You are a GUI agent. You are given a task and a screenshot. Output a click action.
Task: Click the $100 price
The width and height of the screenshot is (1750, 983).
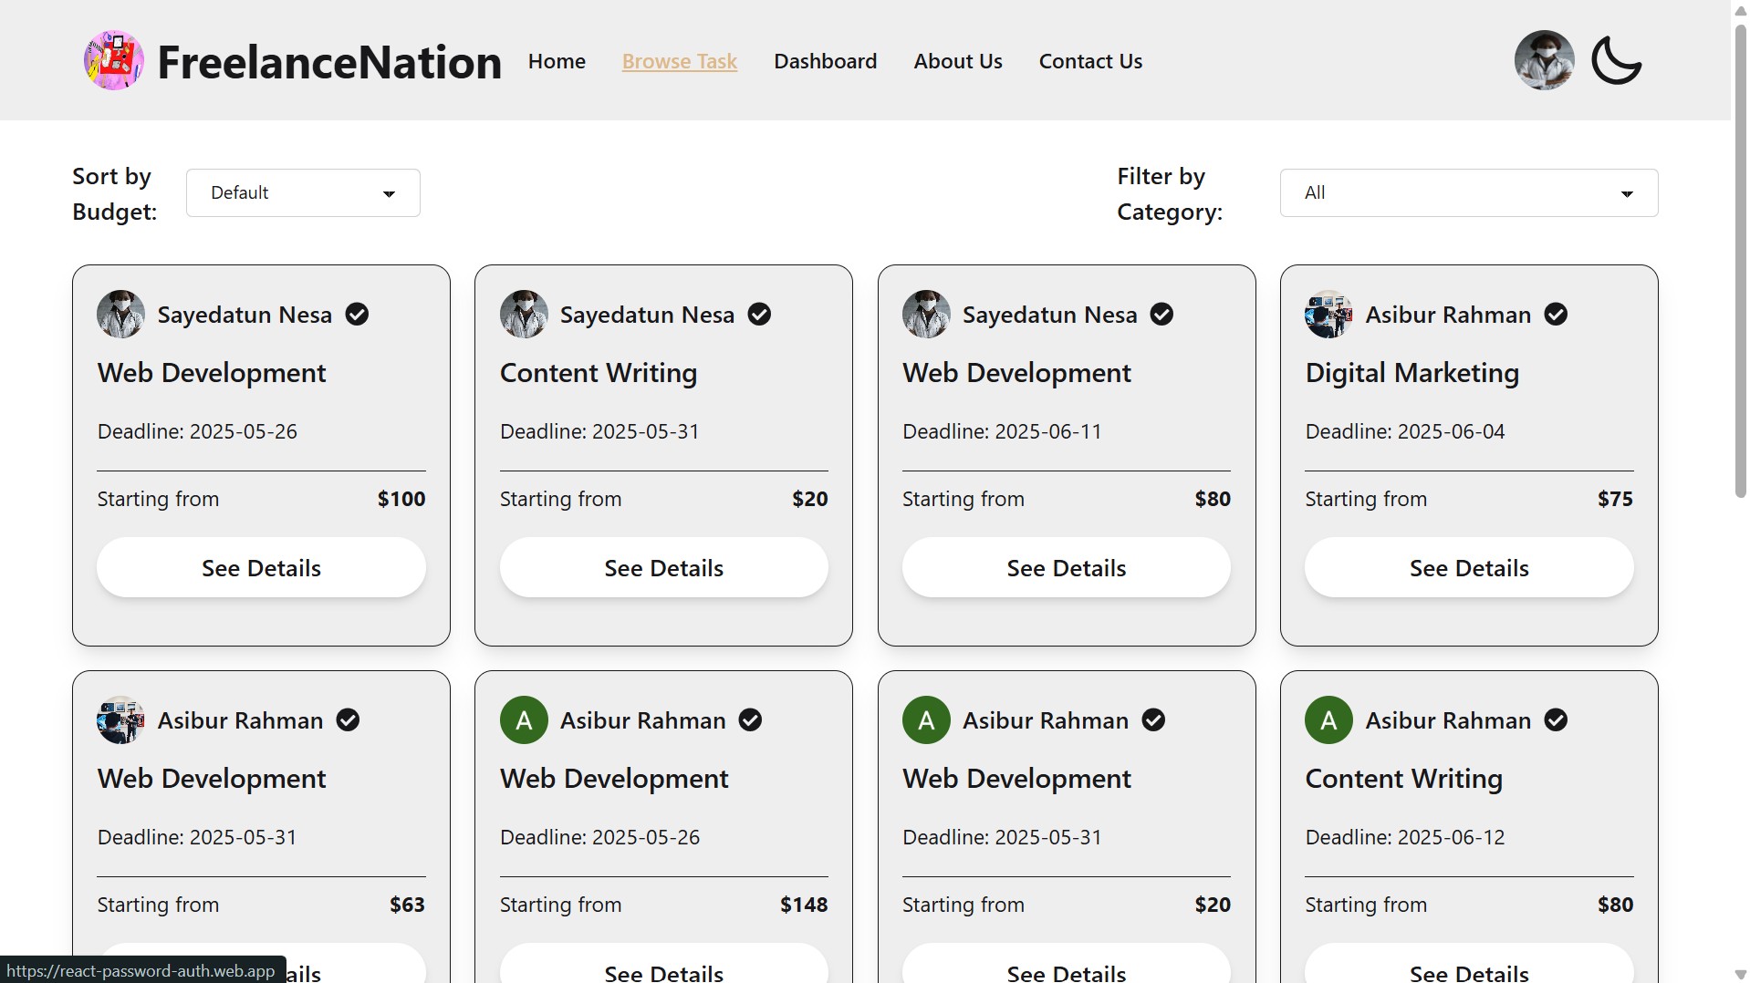(401, 499)
